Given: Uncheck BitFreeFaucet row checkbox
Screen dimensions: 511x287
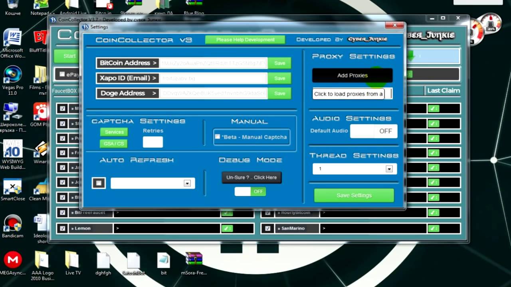Looking at the screenshot, I should 62,213.
